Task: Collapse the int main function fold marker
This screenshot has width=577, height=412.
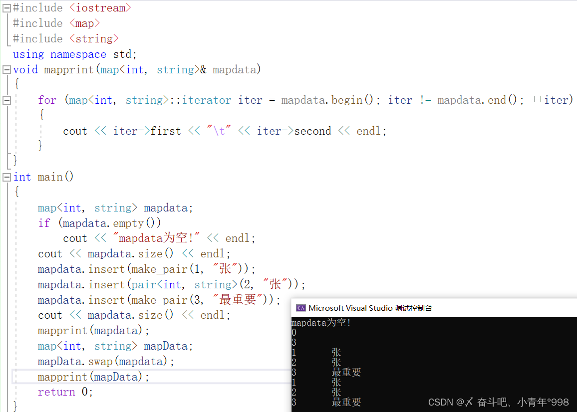Action: tap(6, 177)
